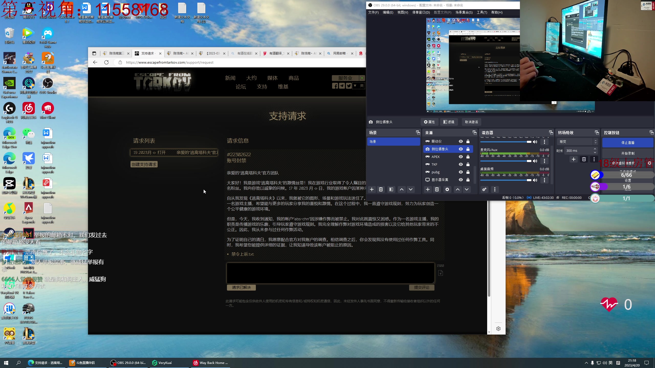Image resolution: width=655 pixels, height=368 pixels.
Task: Mute the 麦克风/Aux speaker icon
Action: [x=535, y=161]
